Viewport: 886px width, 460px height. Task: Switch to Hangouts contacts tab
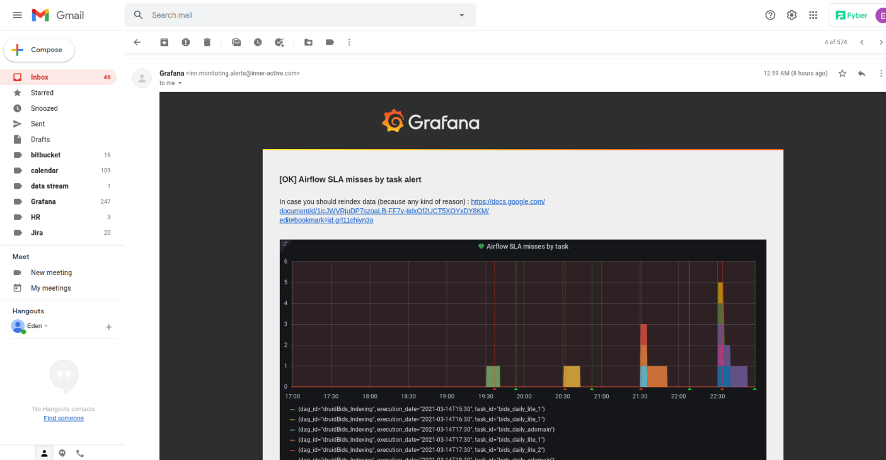click(43, 453)
